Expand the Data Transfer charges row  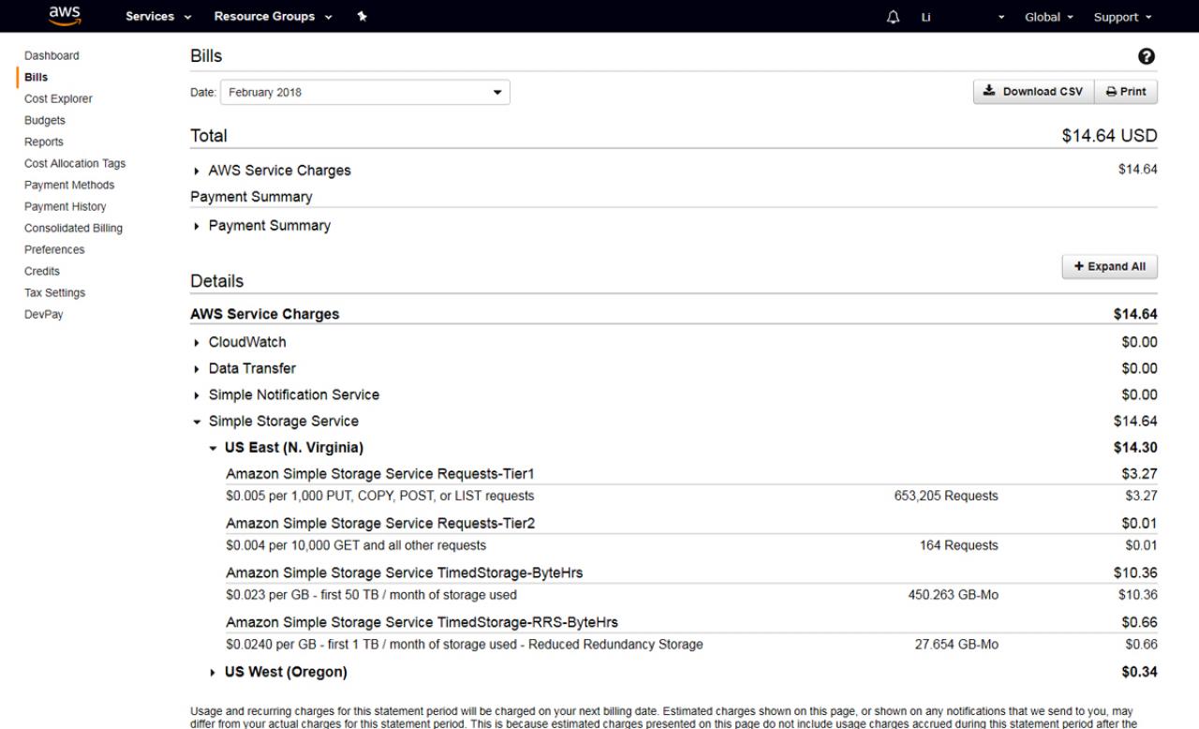point(251,368)
